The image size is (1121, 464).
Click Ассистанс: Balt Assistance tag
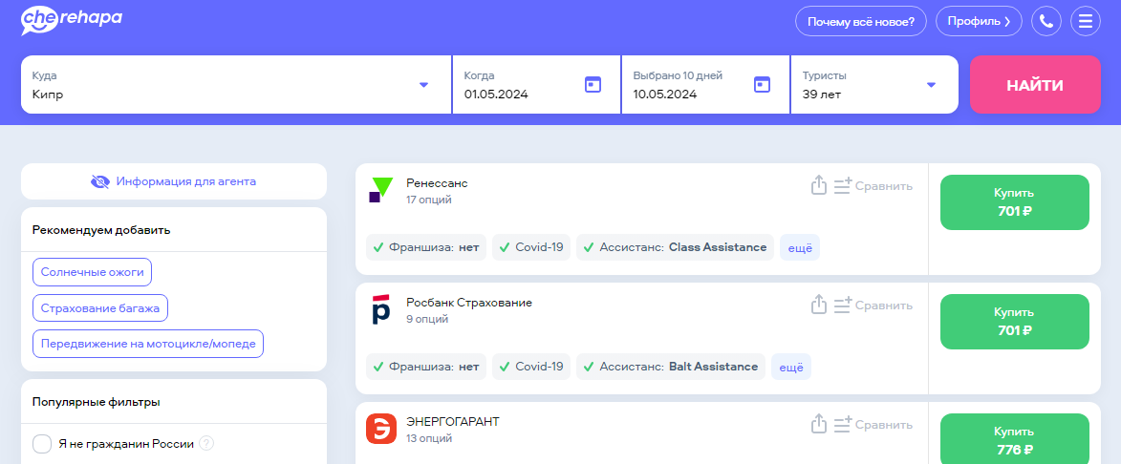(x=671, y=367)
